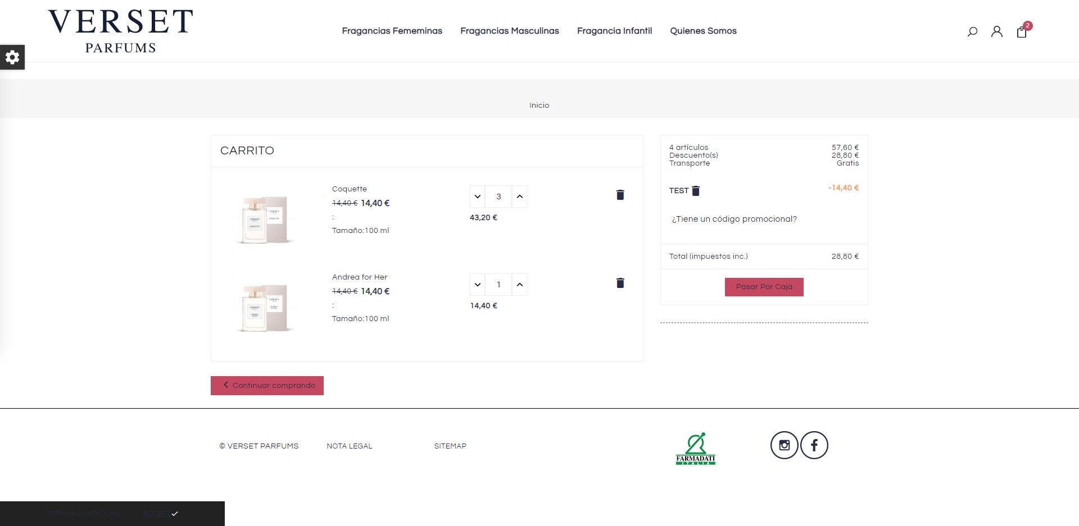
Task: Open Fragancia Infantil menu
Action: point(615,31)
